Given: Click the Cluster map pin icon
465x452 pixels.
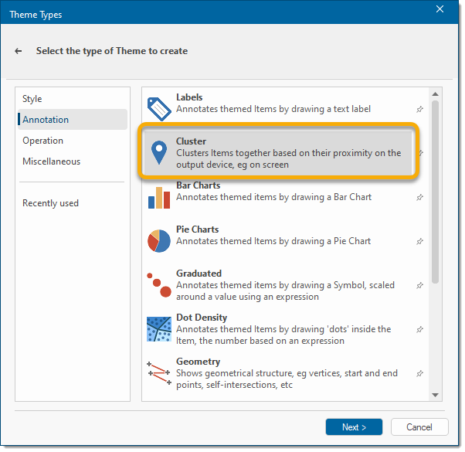Looking at the screenshot, I should click(x=158, y=153).
